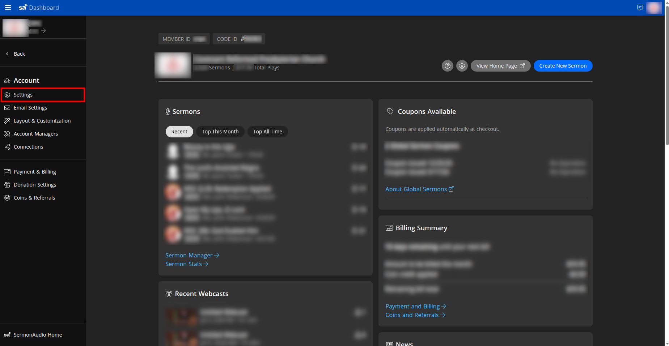669x346 pixels.
Task: Open the hamburger menu in the top bar
Action: (x=8, y=8)
